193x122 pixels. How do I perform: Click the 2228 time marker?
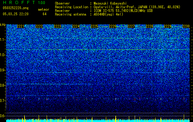[149, 26]
